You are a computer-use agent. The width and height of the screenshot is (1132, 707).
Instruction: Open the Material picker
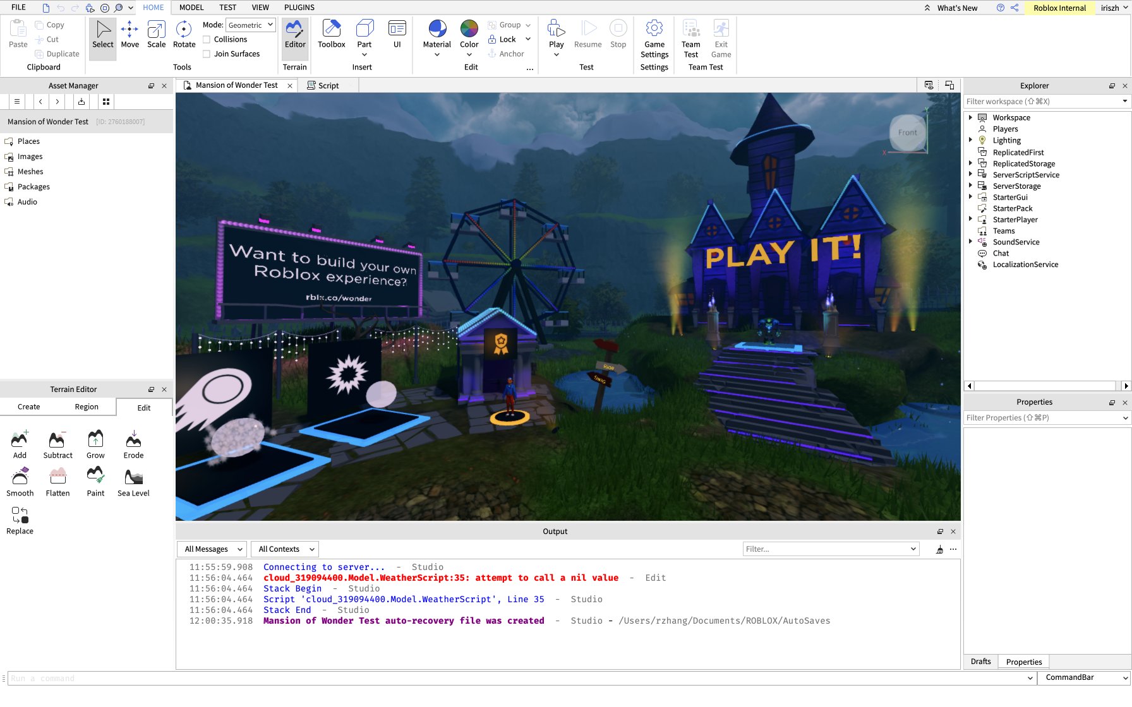[x=437, y=38]
